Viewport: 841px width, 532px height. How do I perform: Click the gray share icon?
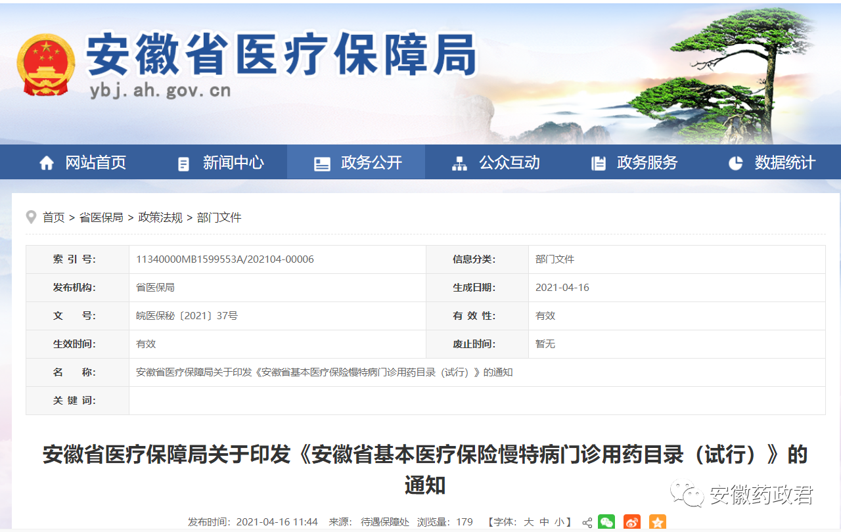click(587, 523)
